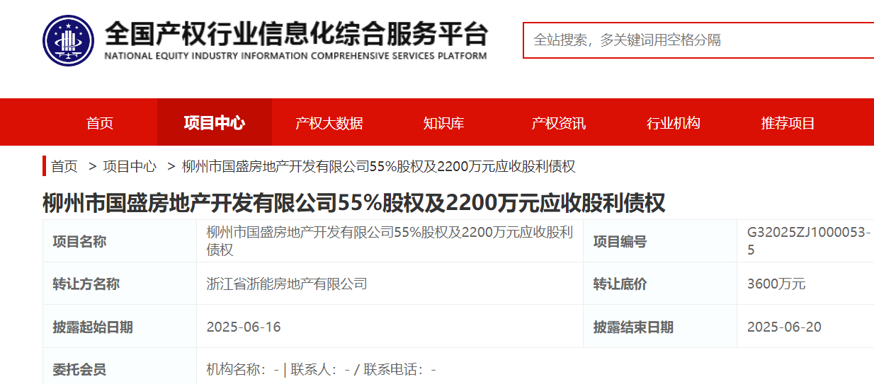
Task: Click the 项目中心 breadcrumb link
Action: click(x=130, y=167)
